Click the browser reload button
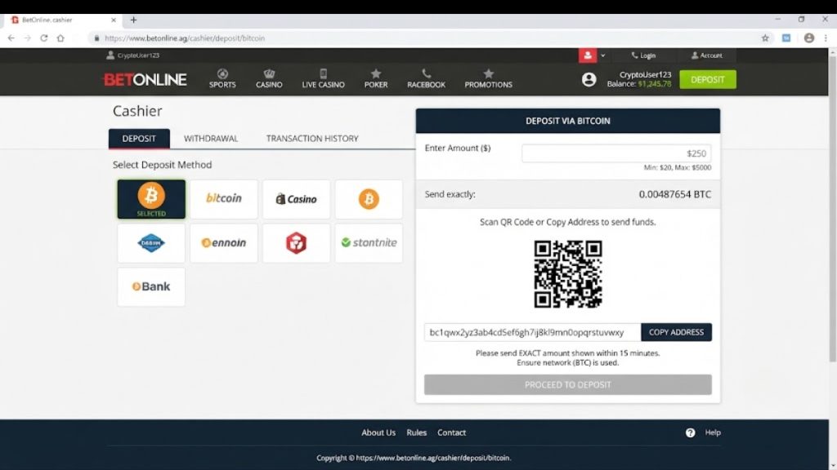Screen dimensions: 837x470 44,38
